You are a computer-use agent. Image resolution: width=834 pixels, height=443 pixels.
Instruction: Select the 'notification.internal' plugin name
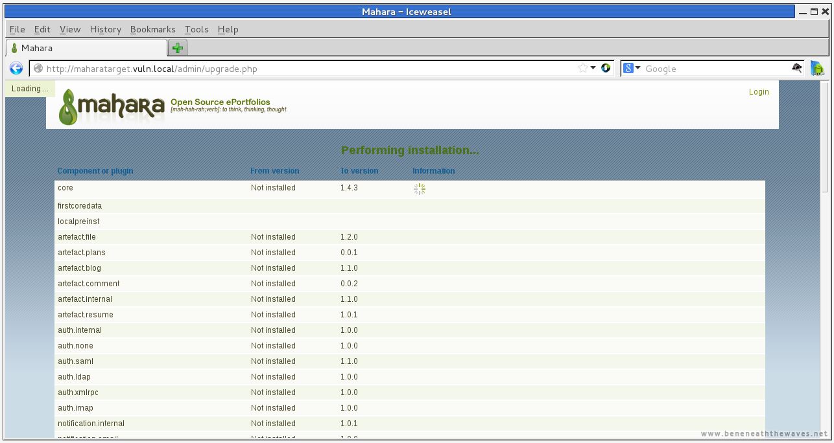click(91, 424)
